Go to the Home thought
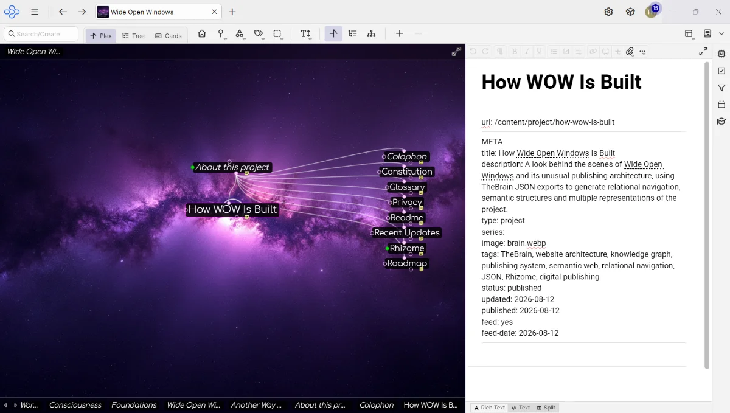 [x=202, y=34]
